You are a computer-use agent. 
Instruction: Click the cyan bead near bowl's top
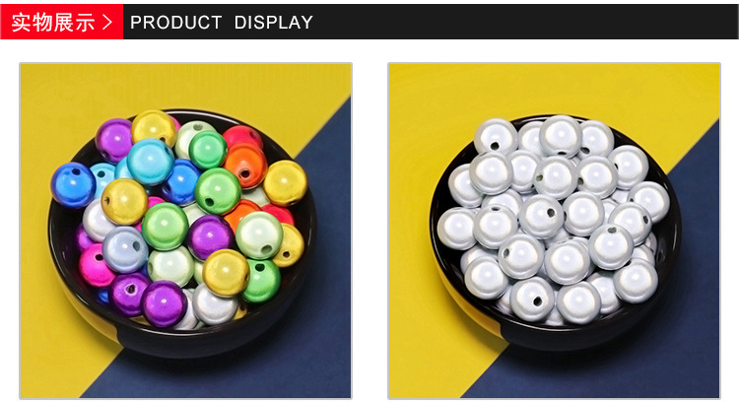(x=151, y=162)
